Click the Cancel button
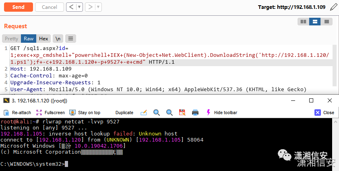The height and width of the screenshot is (171, 339). click(x=50, y=7)
